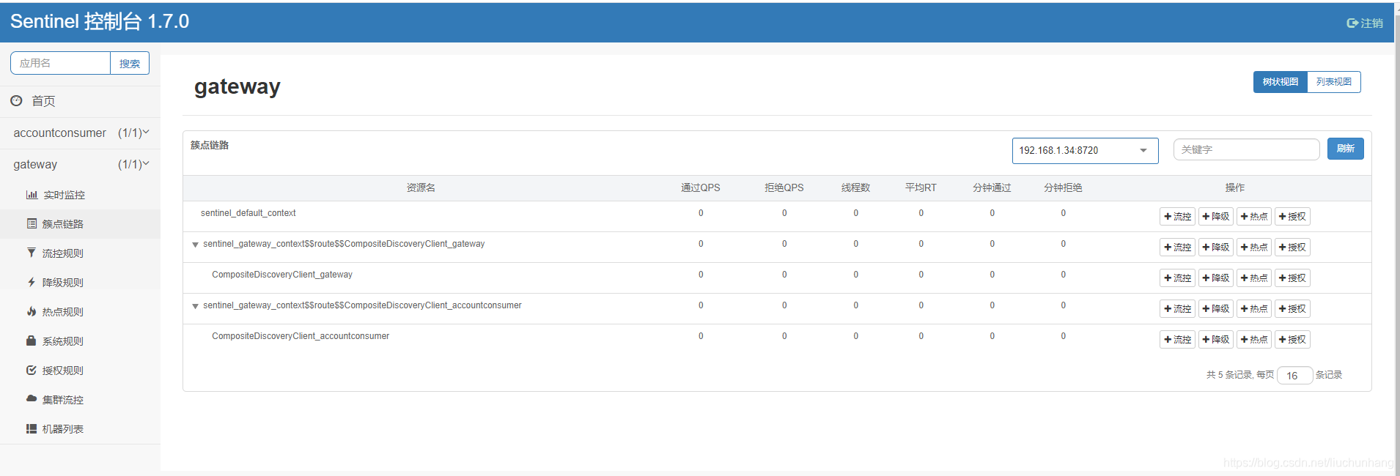
Task: Open the 首页 home dashboard icon
Action: (x=16, y=101)
